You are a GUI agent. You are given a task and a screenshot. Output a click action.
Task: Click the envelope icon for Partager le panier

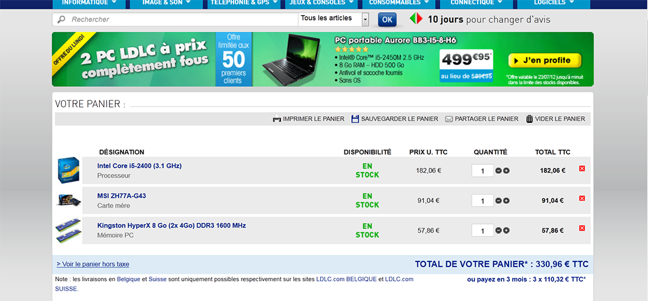[x=449, y=119]
